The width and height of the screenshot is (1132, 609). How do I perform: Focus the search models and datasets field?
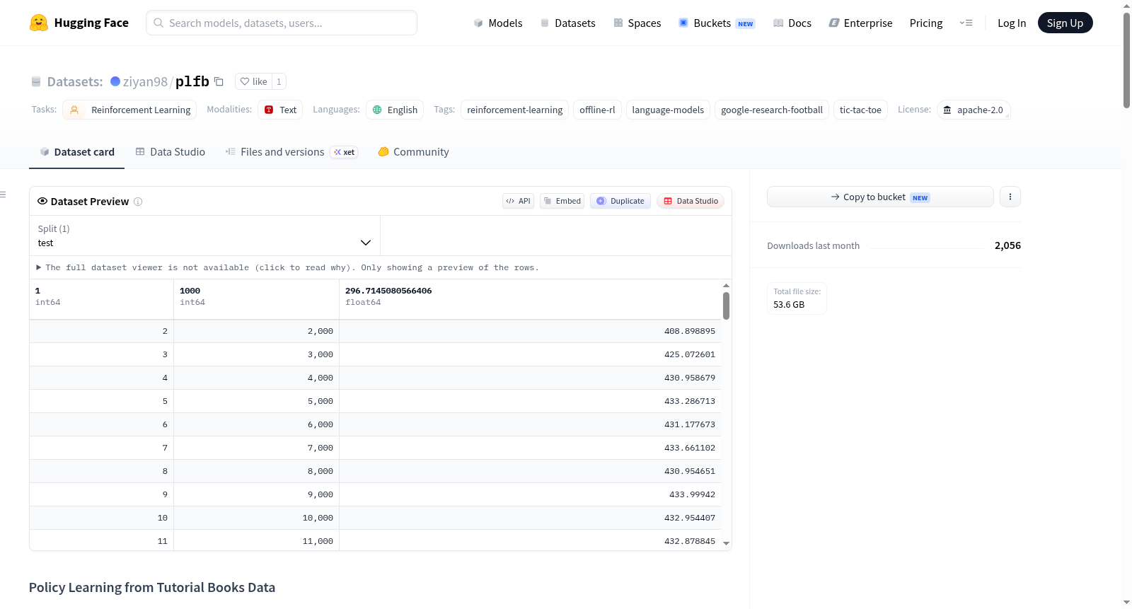point(282,23)
